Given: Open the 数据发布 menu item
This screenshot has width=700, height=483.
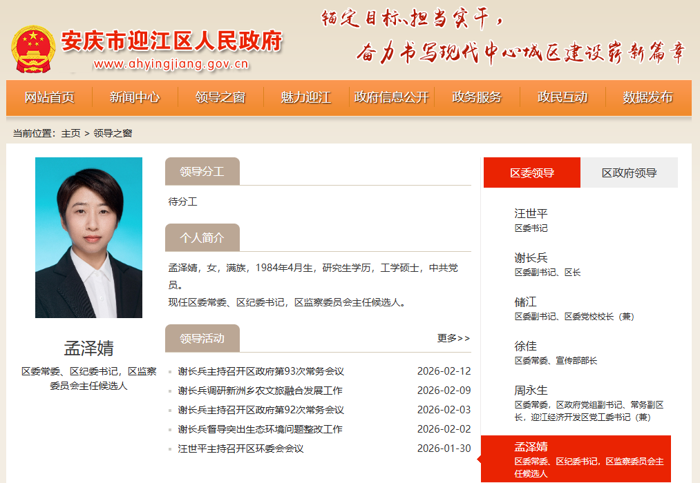Looking at the screenshot, I should click(x=647, y=97).
